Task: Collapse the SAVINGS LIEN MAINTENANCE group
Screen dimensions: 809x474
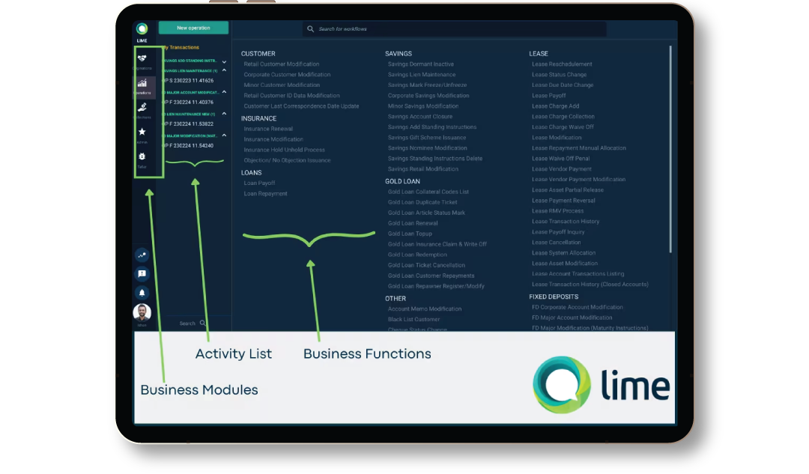Action: click(x=224, y=71)
